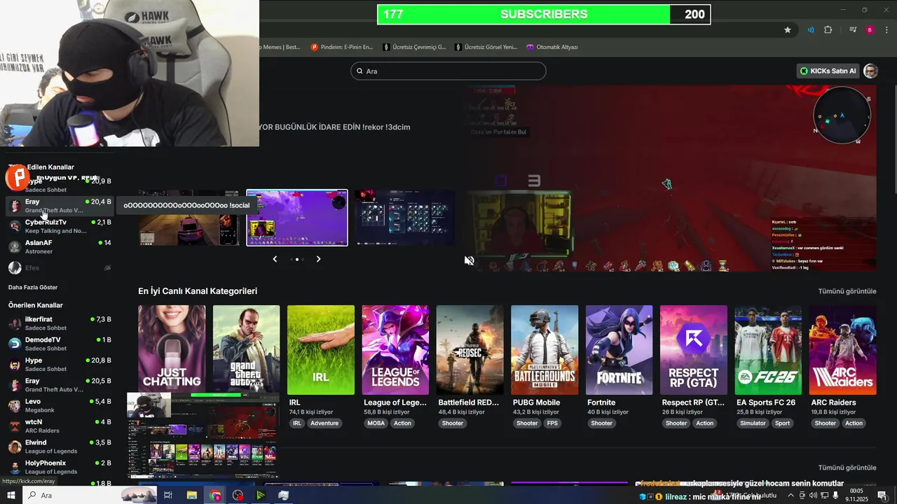Image resolution: width=897 pixels, height=504 pixels.
Task: Open the PUBG Mobile category card
Action: point(545,350)
